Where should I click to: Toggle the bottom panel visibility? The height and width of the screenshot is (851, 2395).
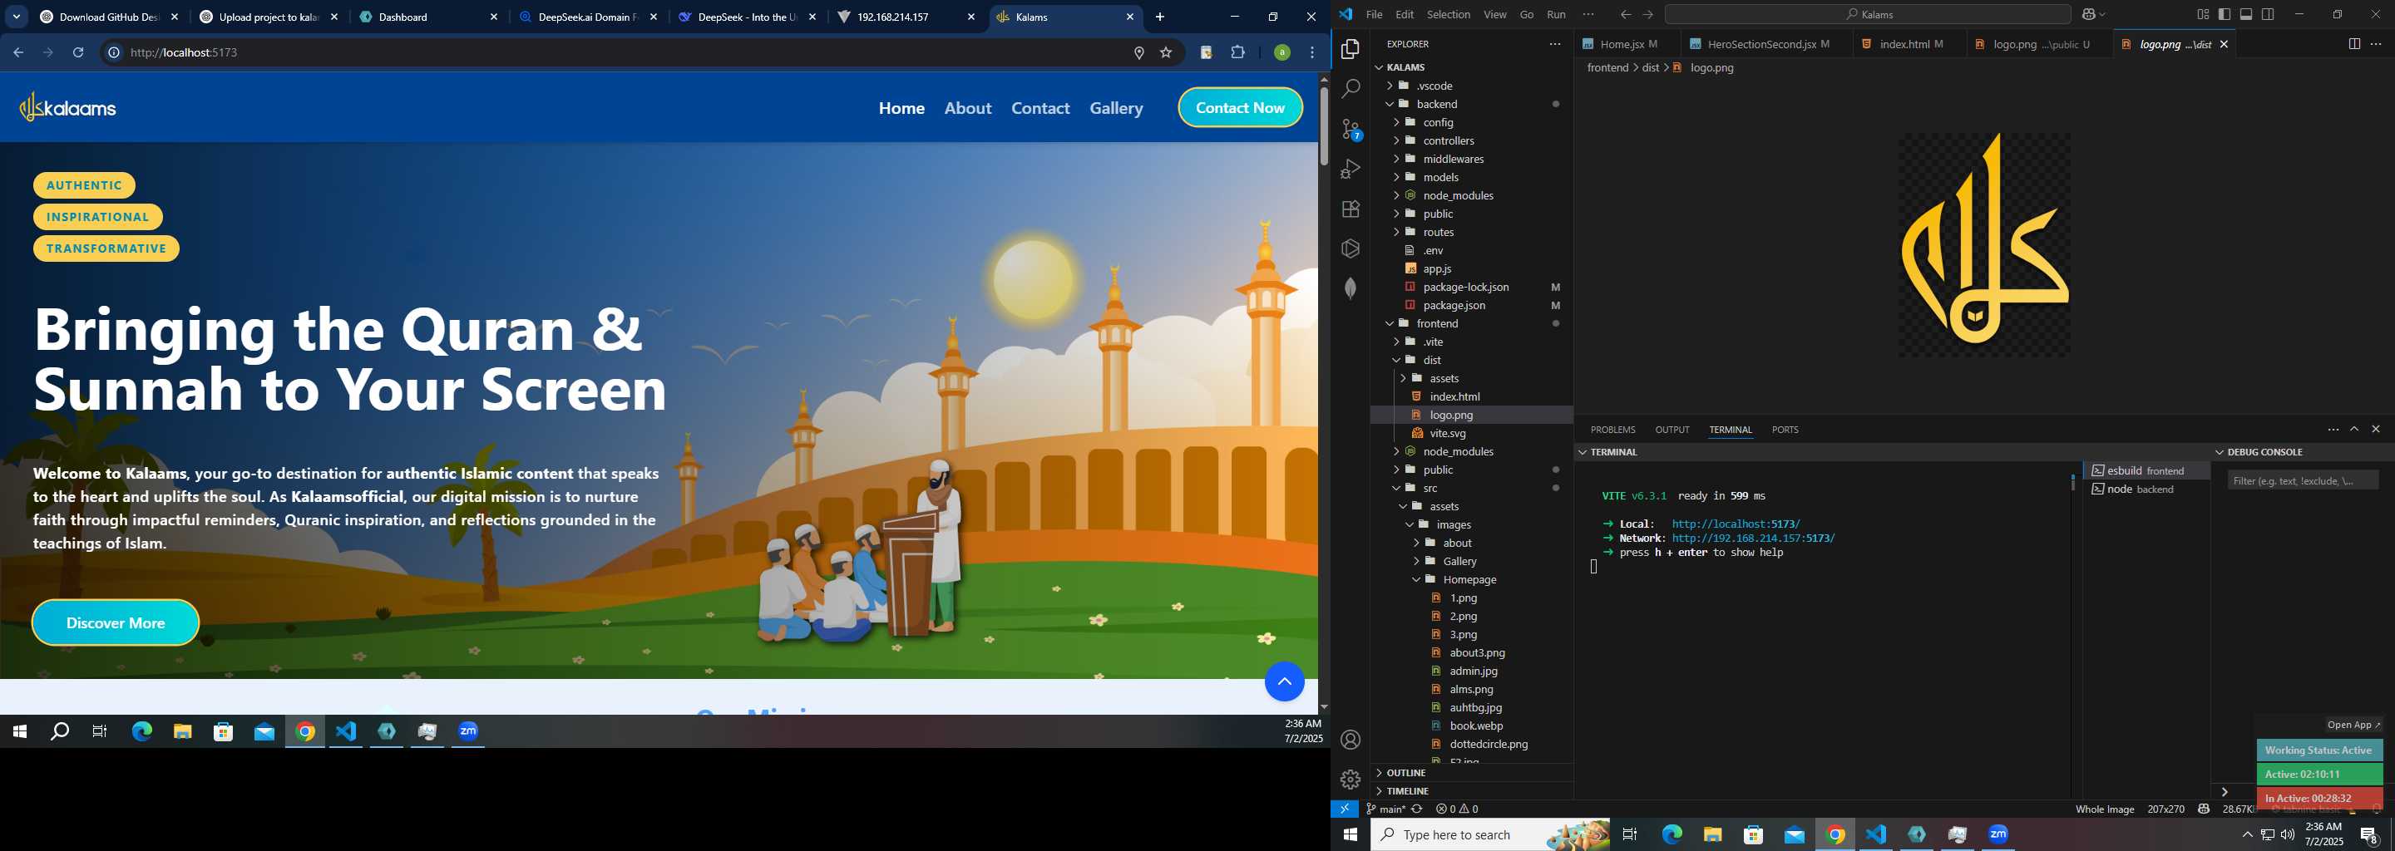[x=2246, y=15]
